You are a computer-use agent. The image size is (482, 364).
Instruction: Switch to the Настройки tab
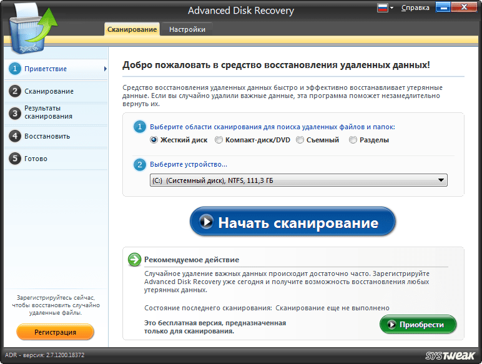tap(187, 29)
